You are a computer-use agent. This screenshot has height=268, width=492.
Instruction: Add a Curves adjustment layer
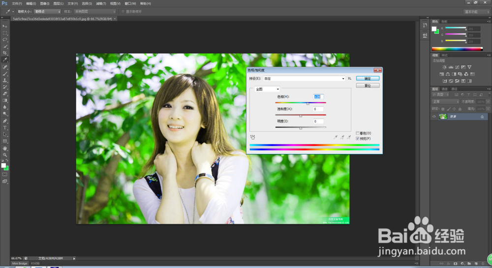tap(457, 67)
